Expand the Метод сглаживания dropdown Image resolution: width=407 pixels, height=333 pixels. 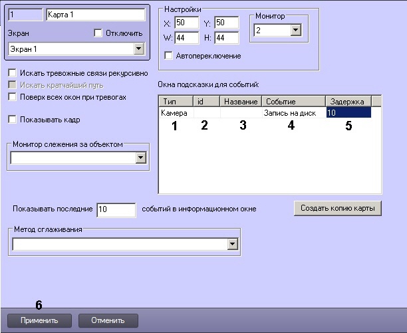tap(232, 244)
